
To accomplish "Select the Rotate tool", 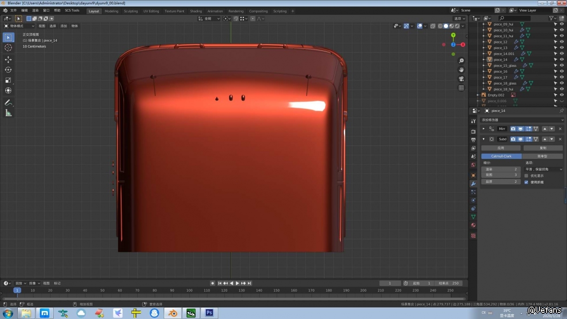I will 8,70.
